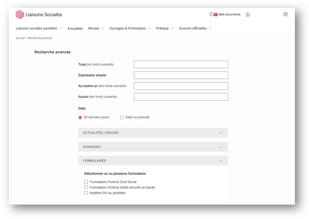
Task: Open the Sources officielles menu
Action: click(x=193, y=28)
